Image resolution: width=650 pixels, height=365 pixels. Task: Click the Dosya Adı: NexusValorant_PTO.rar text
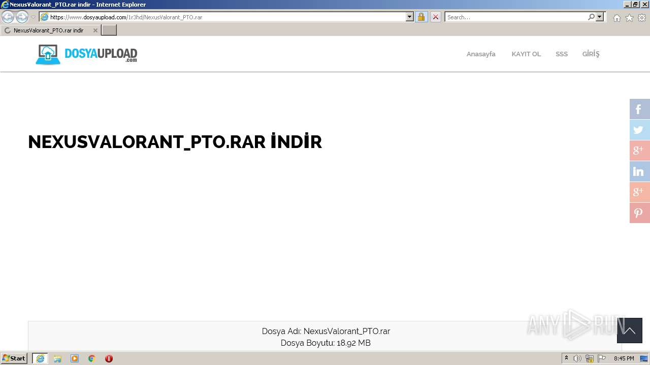[x=326, y=331]
